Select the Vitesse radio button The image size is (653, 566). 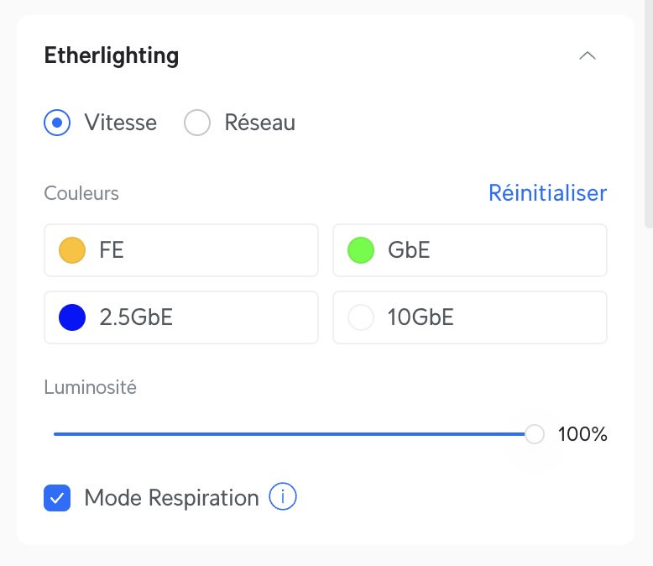coord(57,123)
